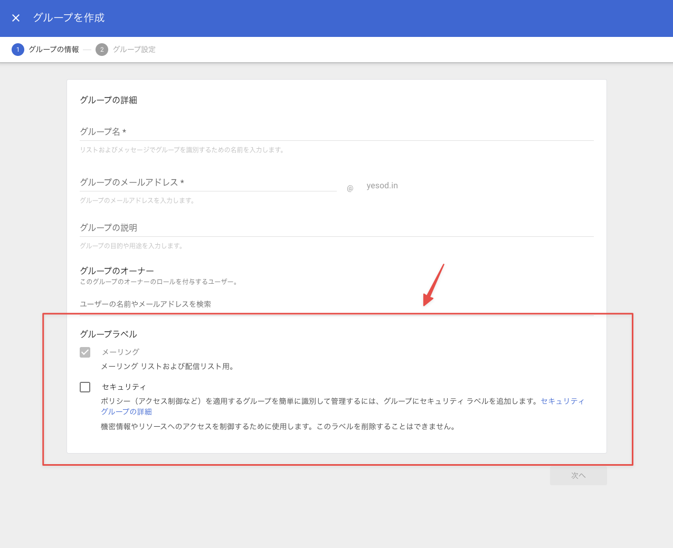
Task: Click helper text グループの目的や用途を入力します
Action: (x=131, y=246)
